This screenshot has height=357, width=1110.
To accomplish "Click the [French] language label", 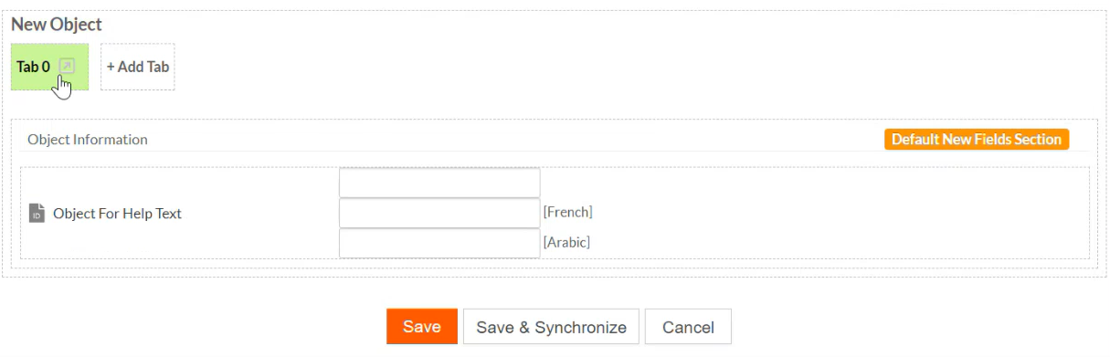I will (568, 212).
